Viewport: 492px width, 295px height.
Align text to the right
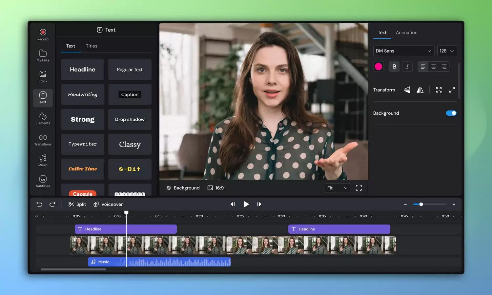(x=444, y=67)
